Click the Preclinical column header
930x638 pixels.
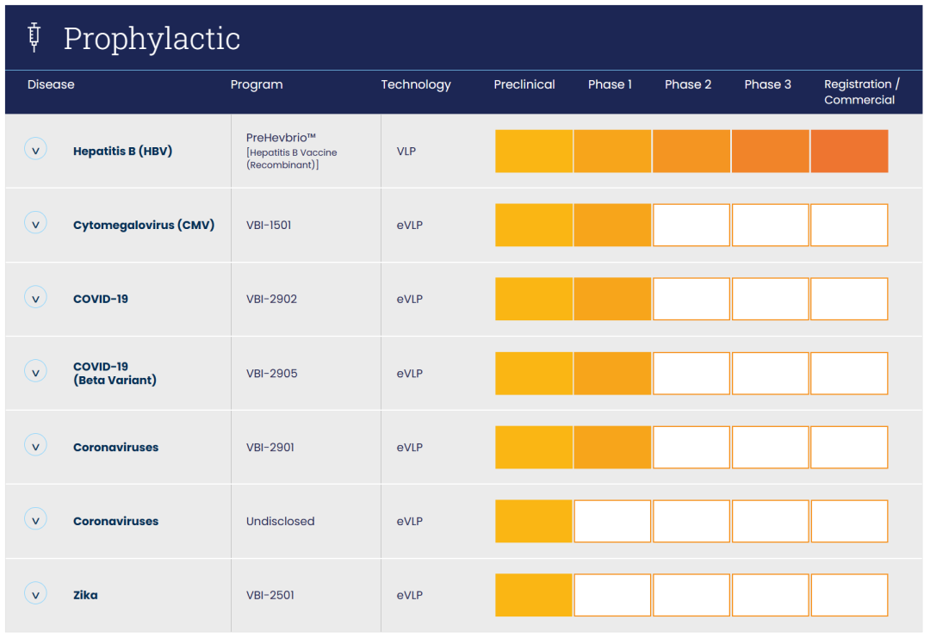pos(524,84)
